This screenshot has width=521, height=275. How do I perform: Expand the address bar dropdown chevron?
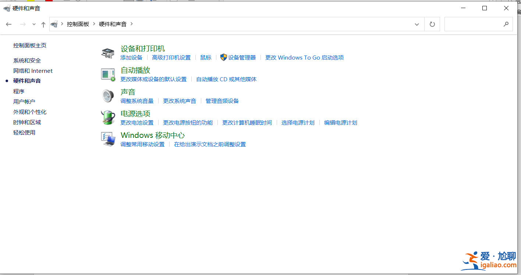pyautogui.click(x=417, y=24)
